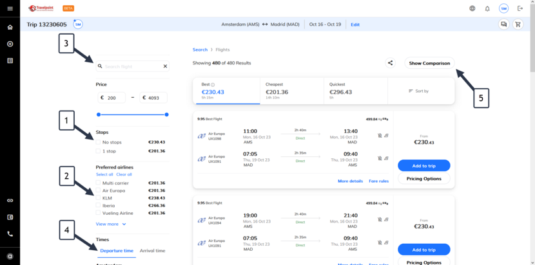Click the BETA badge
535x265 pixels.
click(68, 8)
